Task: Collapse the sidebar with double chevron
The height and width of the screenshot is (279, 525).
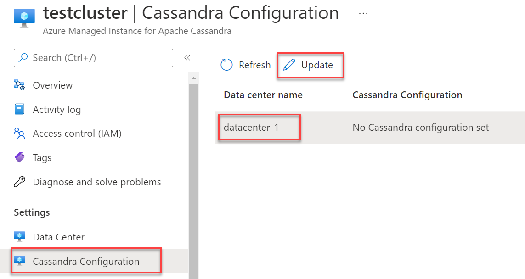Action: click(187, 58)
